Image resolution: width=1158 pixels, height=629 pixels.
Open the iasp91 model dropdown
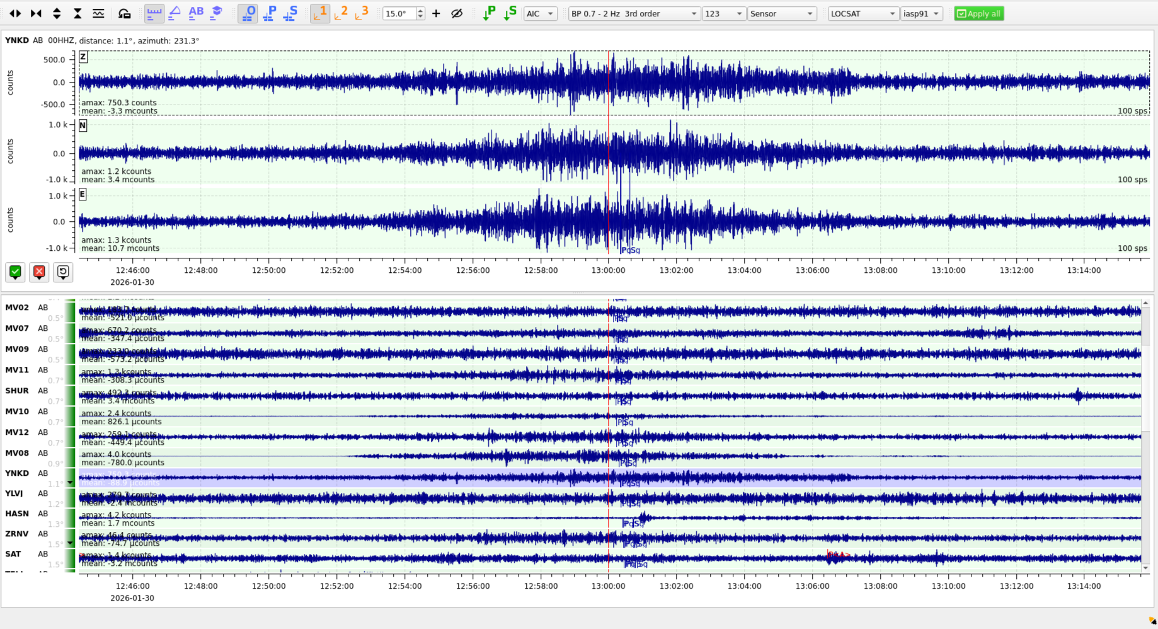click(x=921, y=13)
